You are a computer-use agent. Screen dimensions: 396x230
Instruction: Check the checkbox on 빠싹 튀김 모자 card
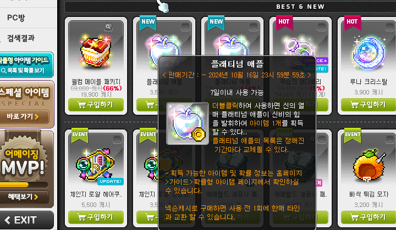coord(390,139)
